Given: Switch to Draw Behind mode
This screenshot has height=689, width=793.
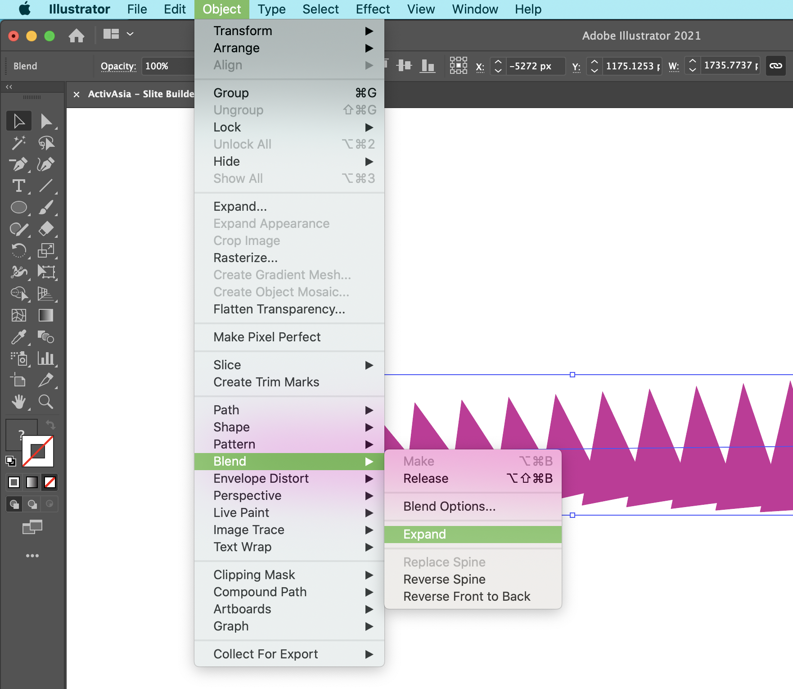Looking at the screenshot, I should (32, 504).
